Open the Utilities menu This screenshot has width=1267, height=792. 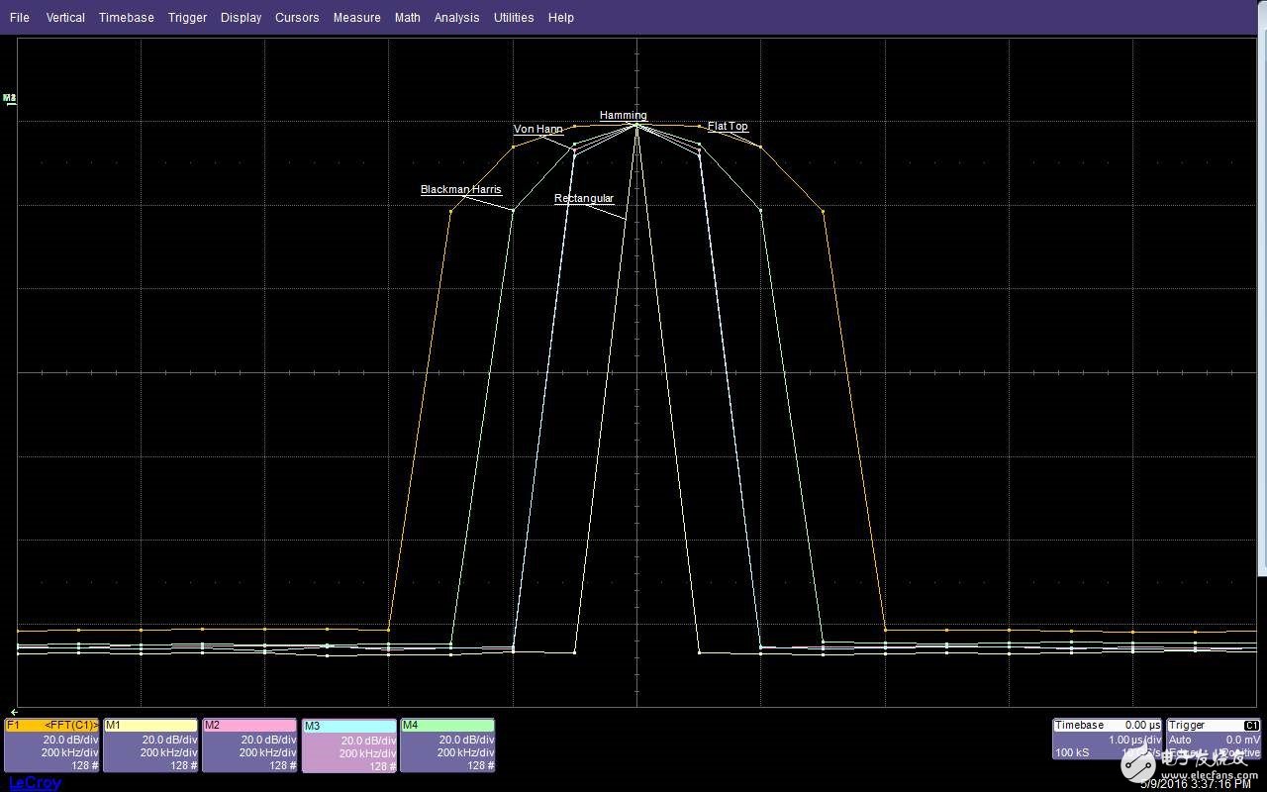click(514, 18)
